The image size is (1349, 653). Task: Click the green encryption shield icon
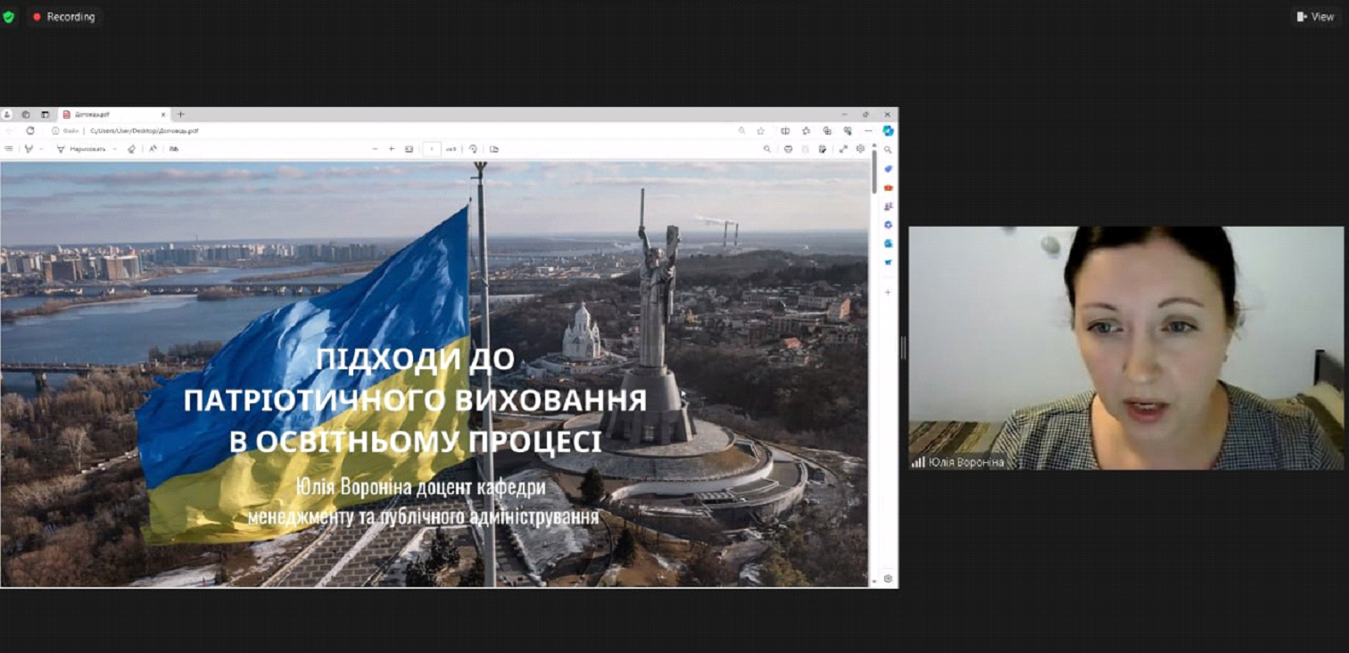pyautogui.click(x=9, y=16)
